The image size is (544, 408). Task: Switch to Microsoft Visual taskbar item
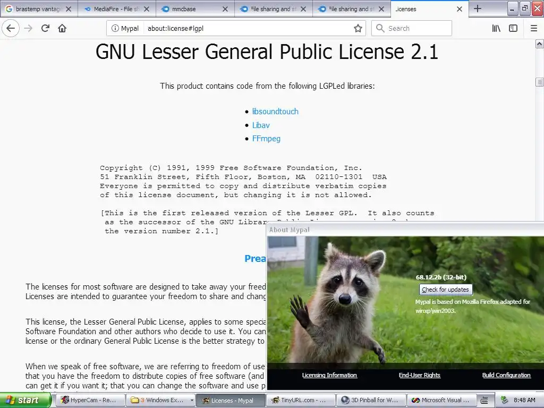[x=441, y=400]
